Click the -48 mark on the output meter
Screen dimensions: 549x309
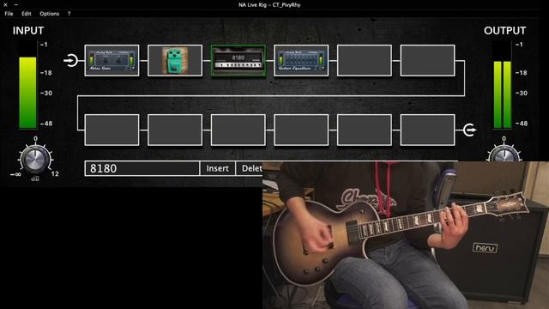point(522,124)
